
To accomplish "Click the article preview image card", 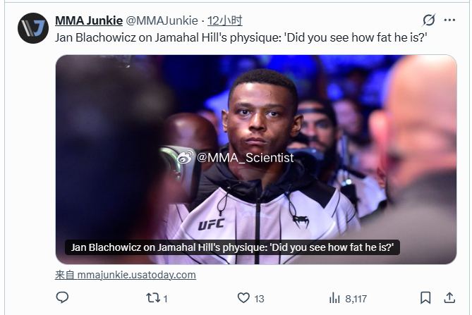I will coord(256,159).
